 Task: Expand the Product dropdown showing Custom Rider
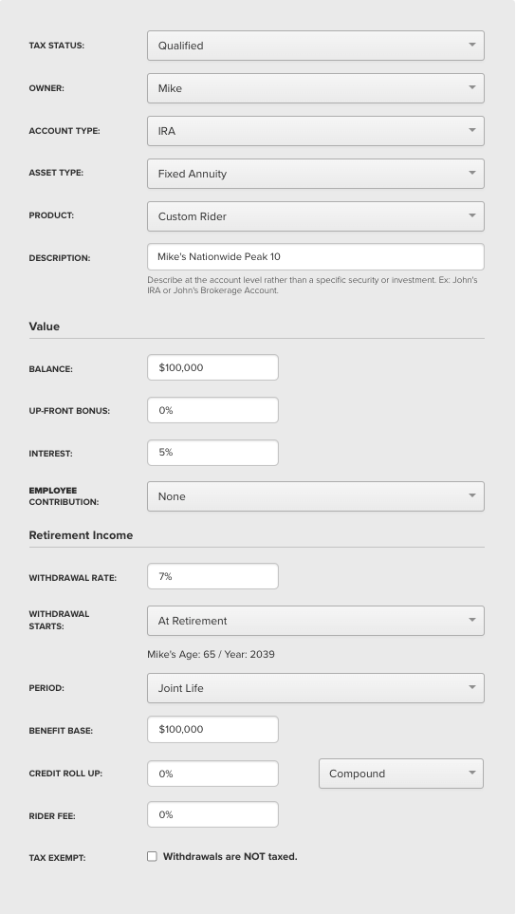click(316, 216)
